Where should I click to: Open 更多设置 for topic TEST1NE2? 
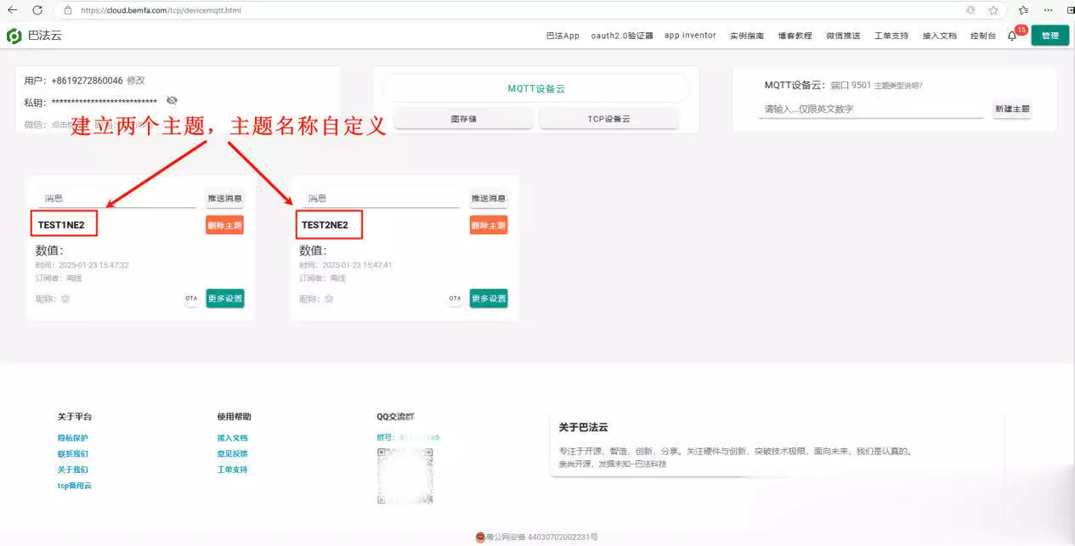pyautogui.click(x=224, y=298)
